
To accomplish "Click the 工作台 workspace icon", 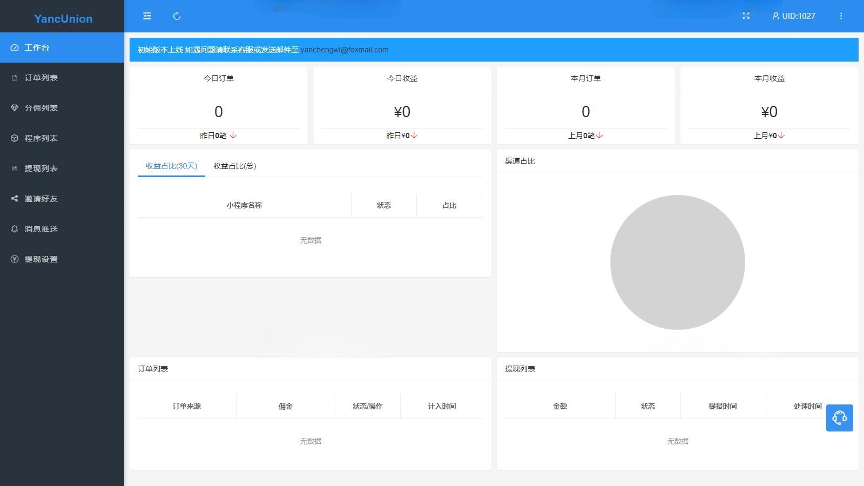I will click(15, 48).
